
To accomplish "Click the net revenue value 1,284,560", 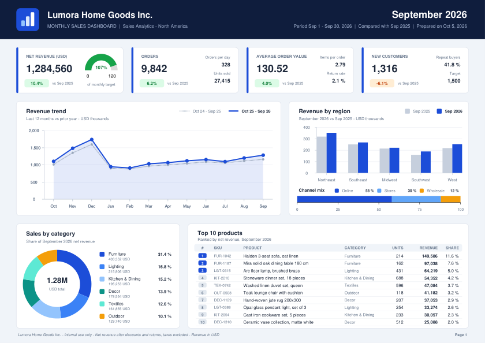I will pyautogui.click(x=49, y=69).
